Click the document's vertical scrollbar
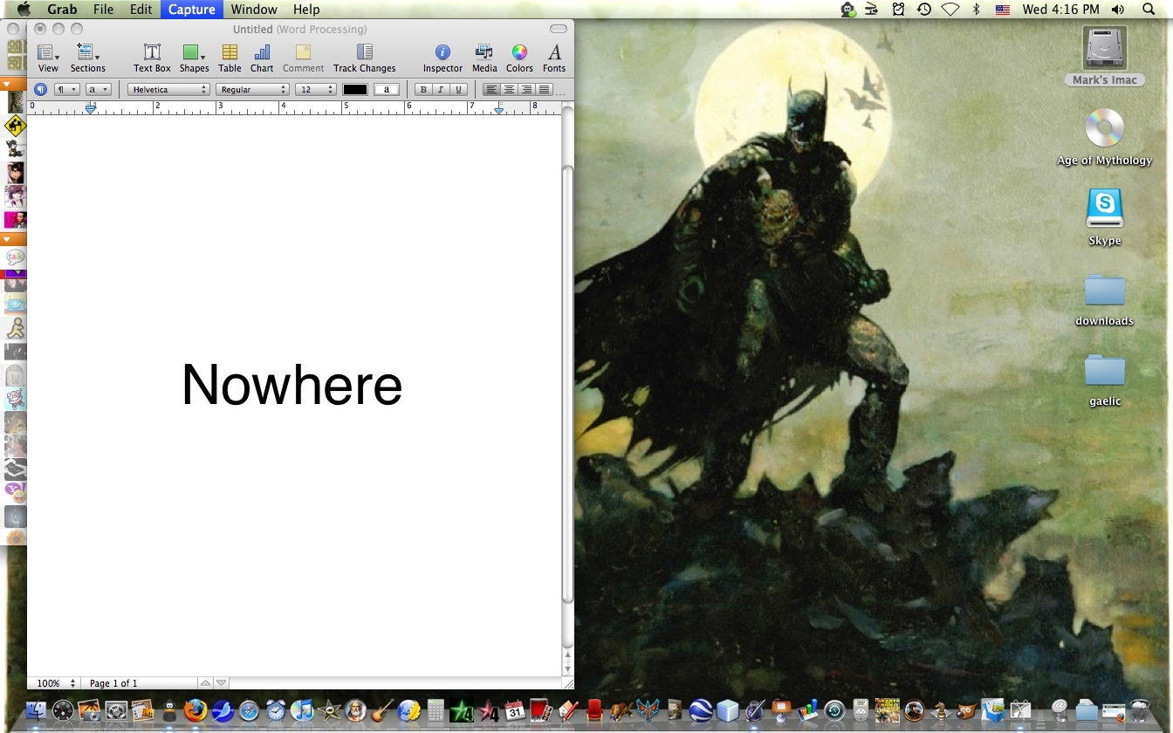This screenshot has height=733, width=1173. pyautogui.click(x=567, y=384)
